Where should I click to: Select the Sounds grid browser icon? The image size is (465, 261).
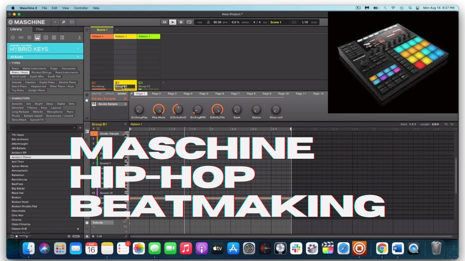pos(29,37)
